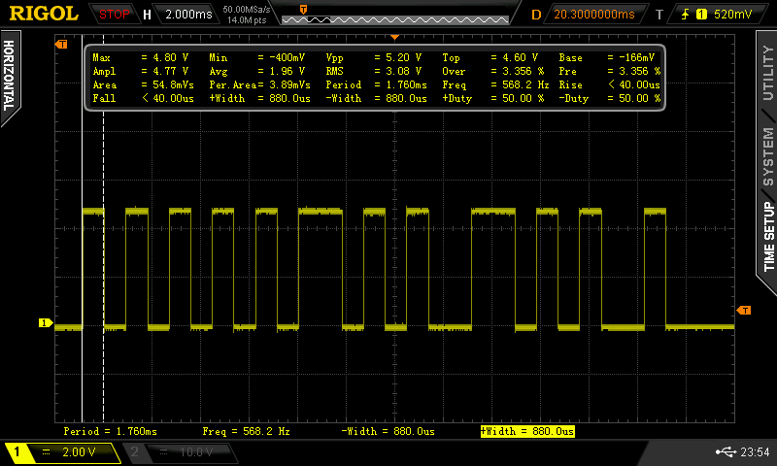
Task: Open the TIME SETUP side tab
Action: 767,237
